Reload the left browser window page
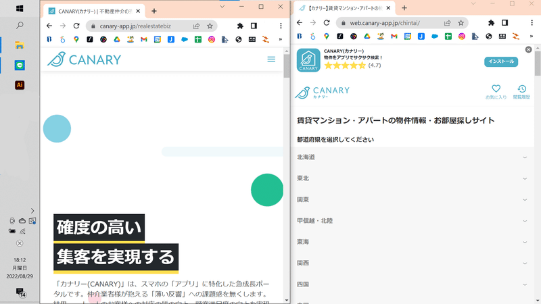Viewport: 541px width, 304px height. pyautogui.click(x=76, y=26)
